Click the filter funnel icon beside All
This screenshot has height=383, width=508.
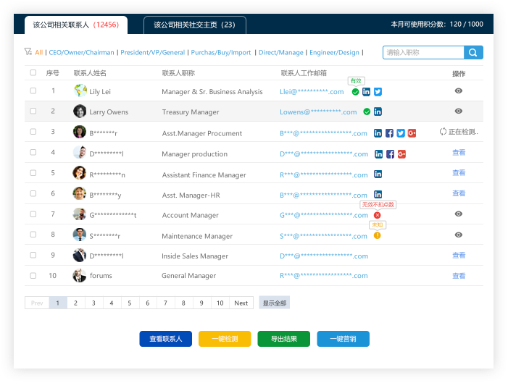(x=28, y=52)
